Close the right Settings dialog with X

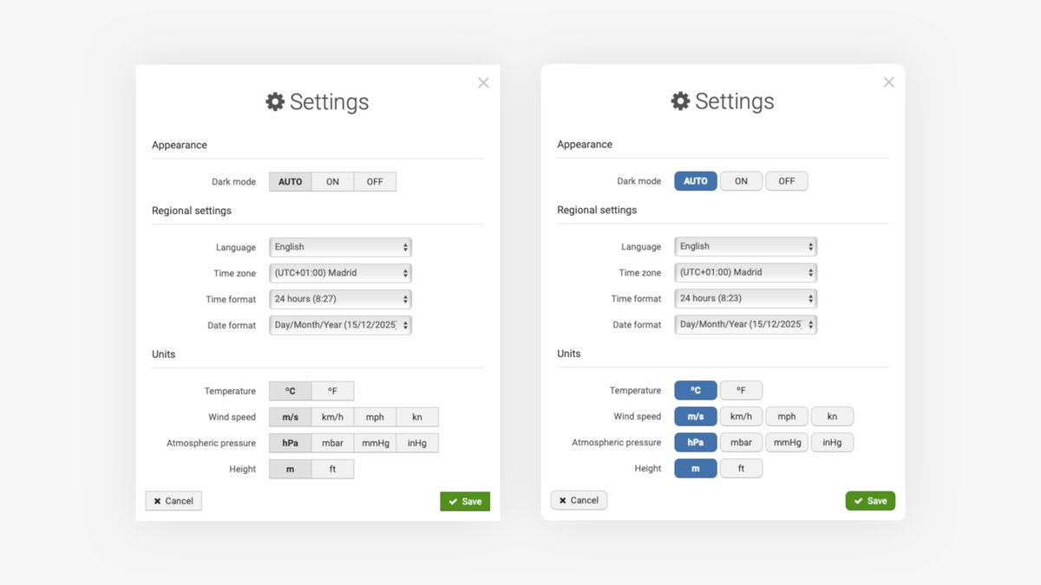point(888,81)
